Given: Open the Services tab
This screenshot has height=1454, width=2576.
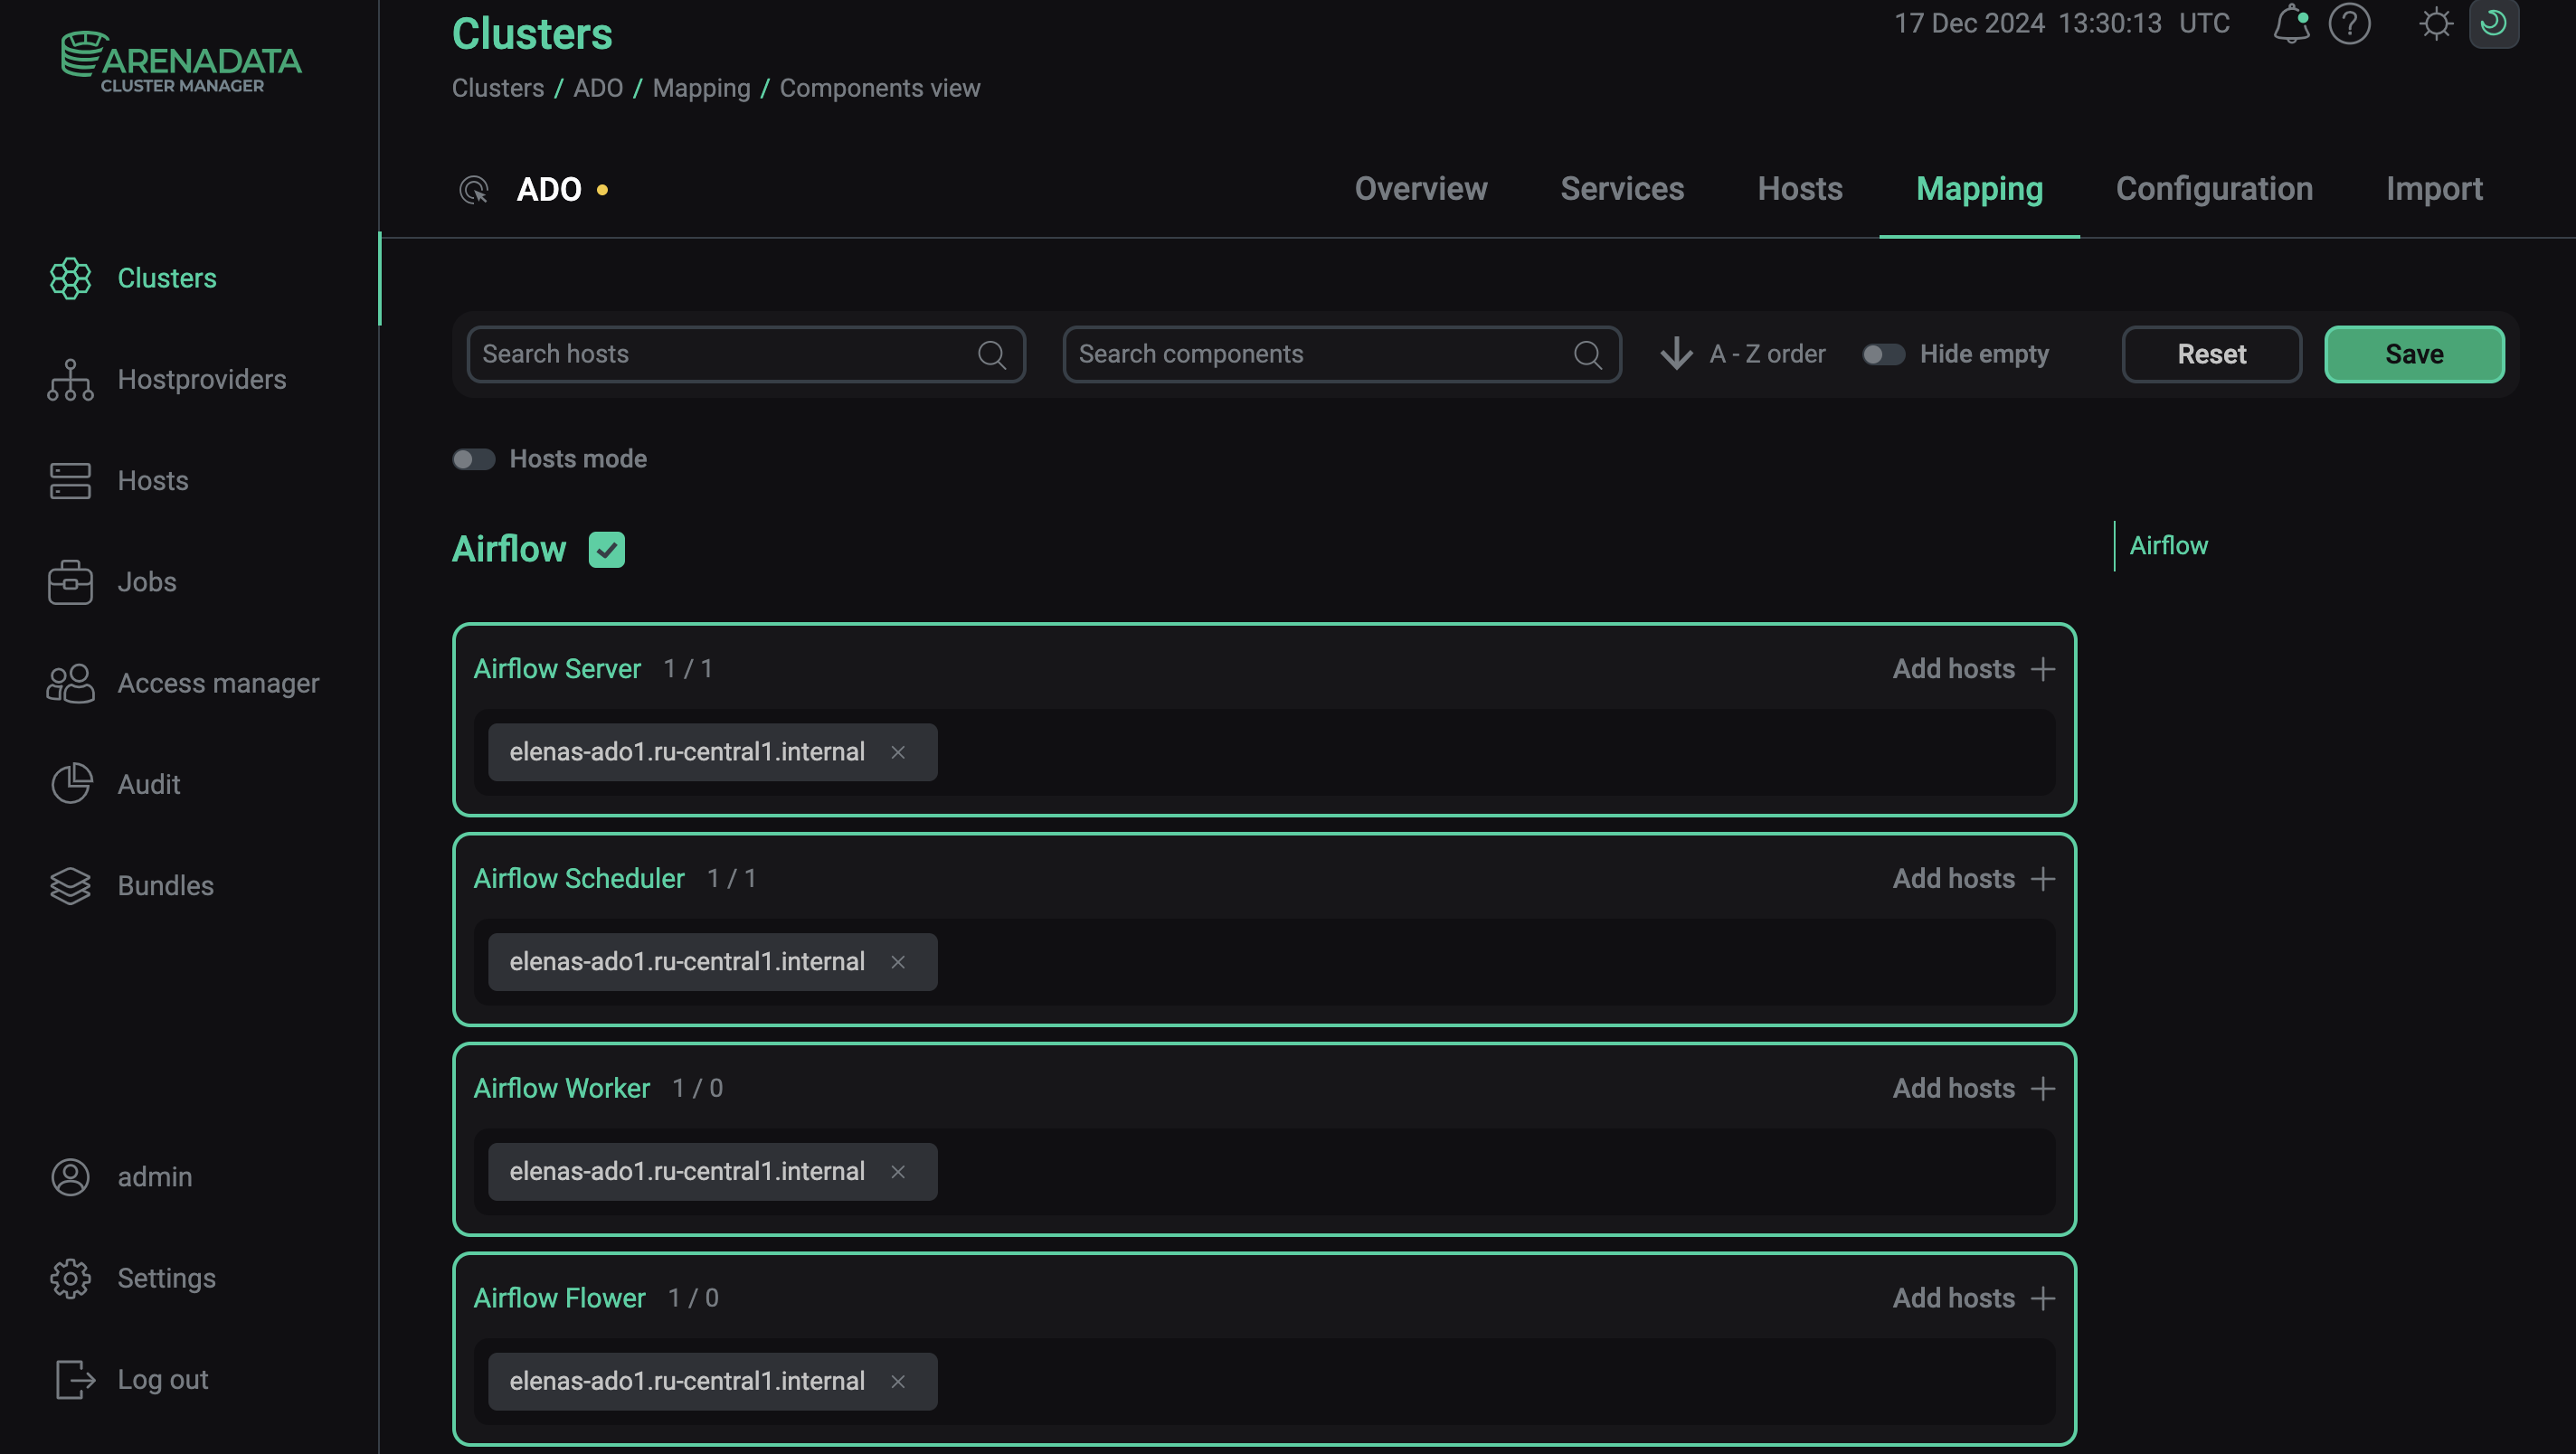Looking at the screenshot, I should (1621, 188).
